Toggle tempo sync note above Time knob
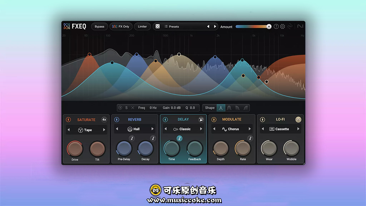The image size is (366, 206). tap(179, 138)
